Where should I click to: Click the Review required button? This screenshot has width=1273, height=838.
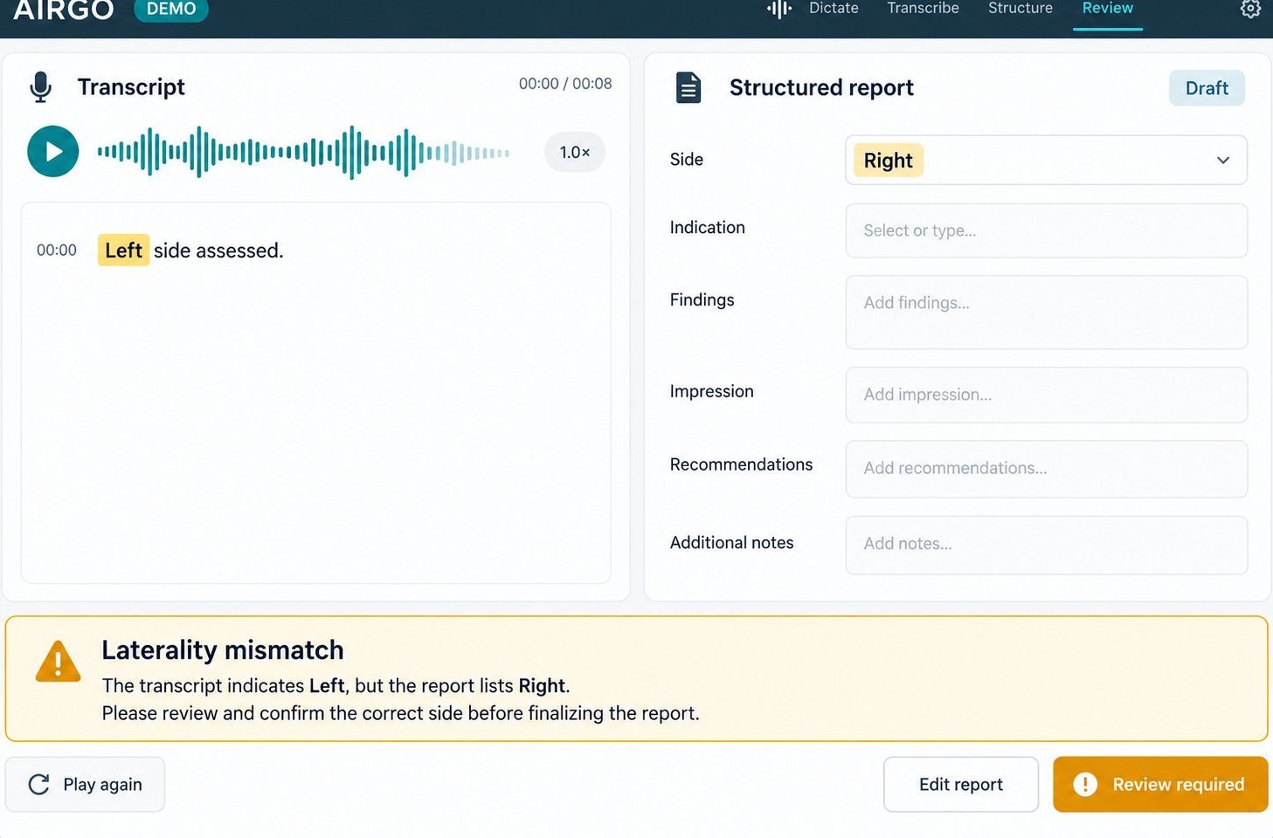click(x=1160, y=785)
